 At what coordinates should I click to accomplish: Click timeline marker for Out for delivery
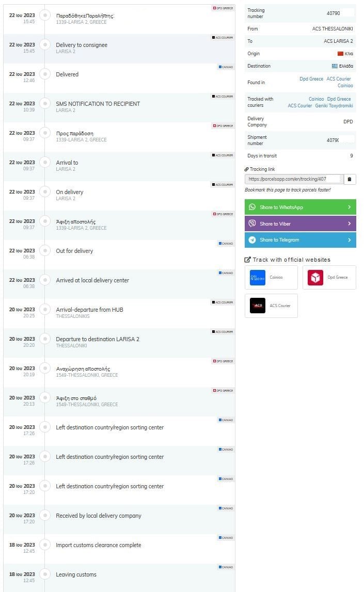pyautogui.click(x=45, y=251)
